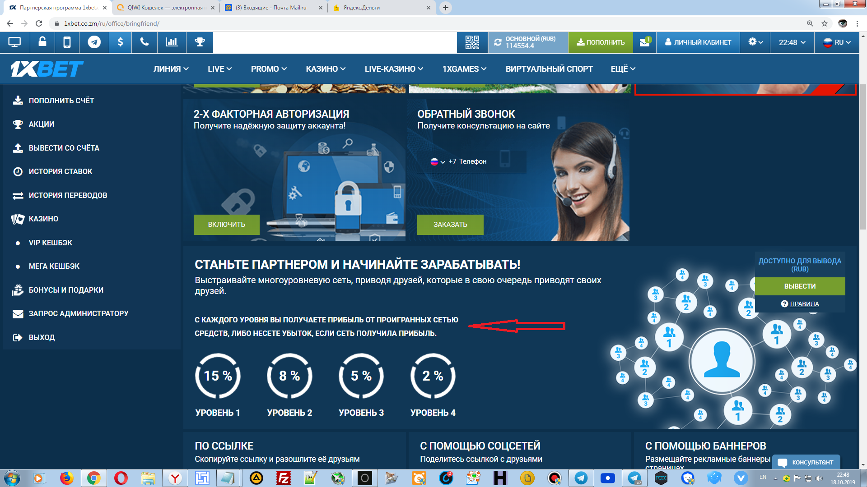Switch to the Mail.ru inbox tab
Screen dimensions: 867x487
(274, 8)
